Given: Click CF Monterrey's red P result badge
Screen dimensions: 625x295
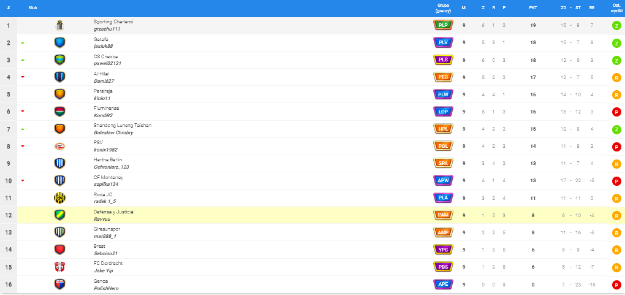Looking at the screenshot, I should 616,181.
